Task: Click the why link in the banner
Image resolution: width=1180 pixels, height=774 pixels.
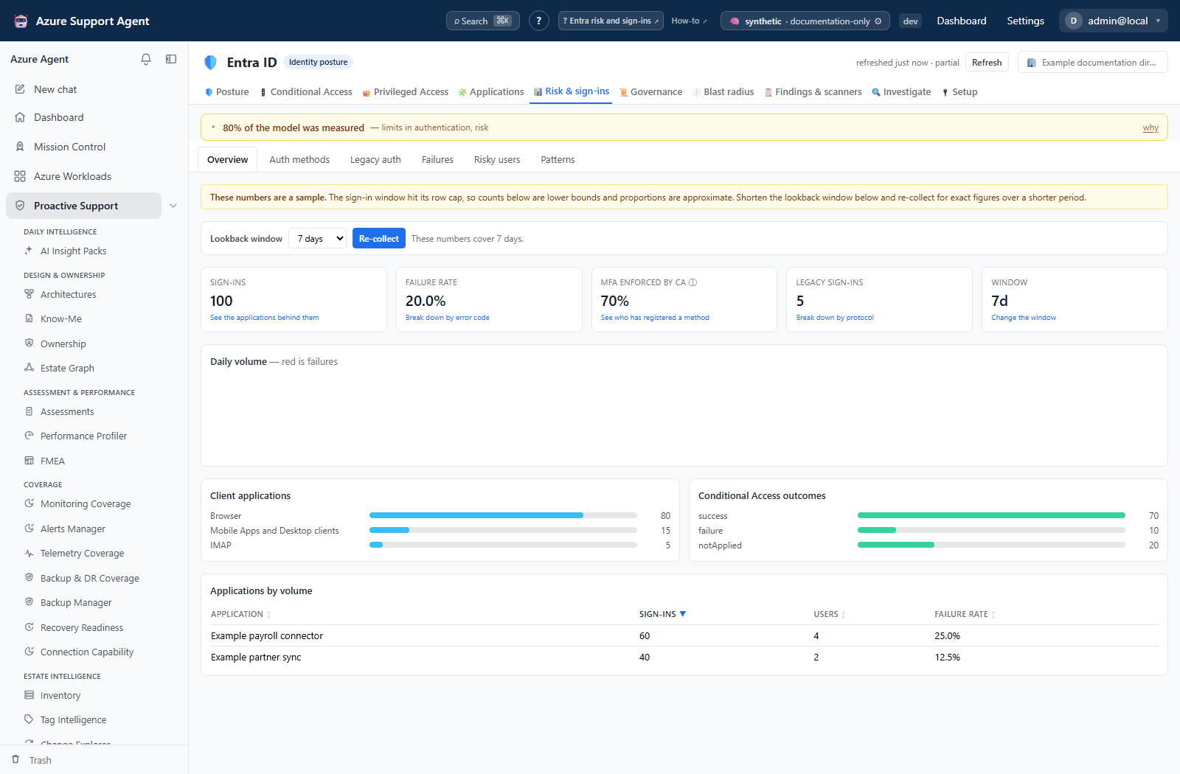Action: 1150,128
